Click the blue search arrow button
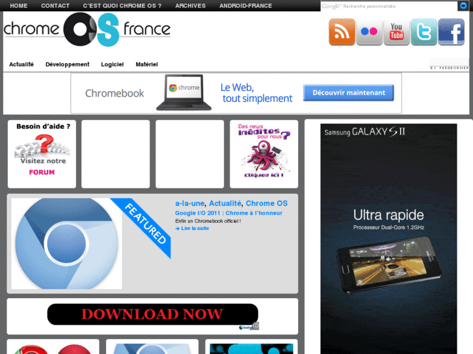473x354 pixels. [463, 6]
